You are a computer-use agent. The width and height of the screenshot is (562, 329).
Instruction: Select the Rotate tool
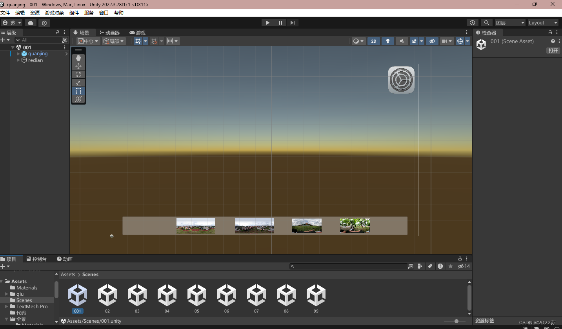point(78,74)
